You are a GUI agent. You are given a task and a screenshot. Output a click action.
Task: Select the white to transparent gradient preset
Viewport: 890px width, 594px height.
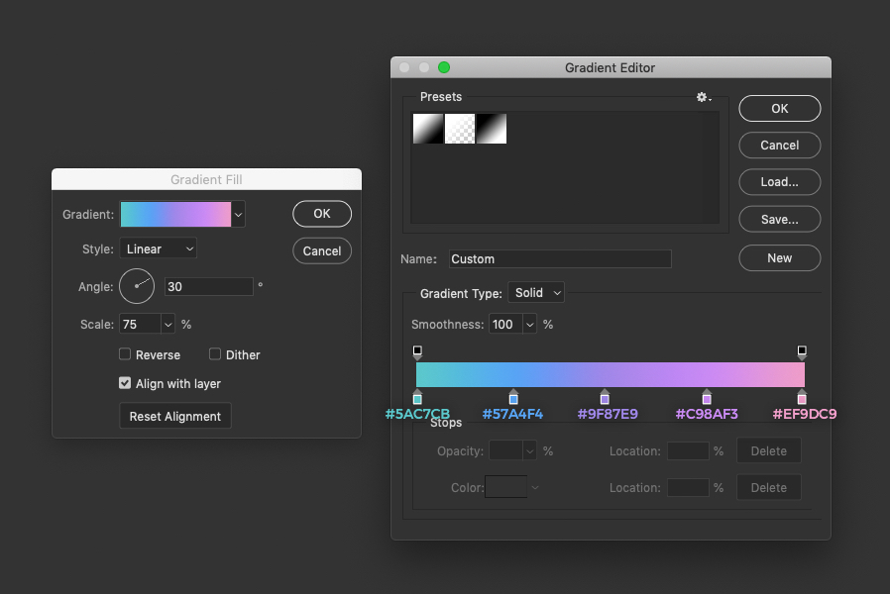click(x=460, y=129)
